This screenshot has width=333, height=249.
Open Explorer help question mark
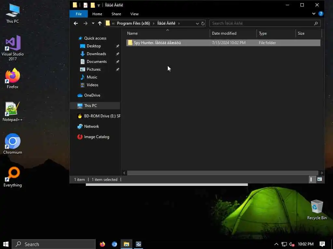tap(321, 14)
